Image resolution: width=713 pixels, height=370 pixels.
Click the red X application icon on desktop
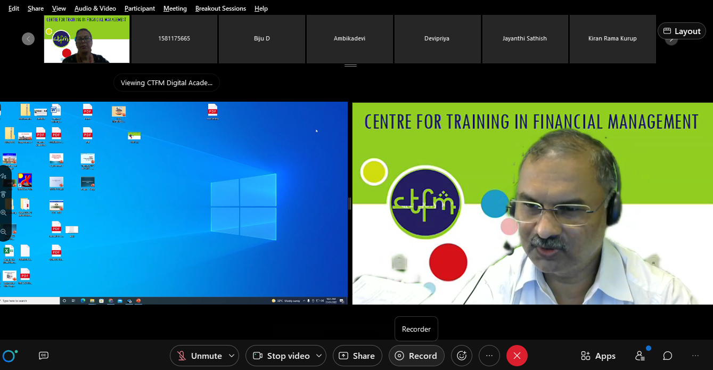pos(25,180)
